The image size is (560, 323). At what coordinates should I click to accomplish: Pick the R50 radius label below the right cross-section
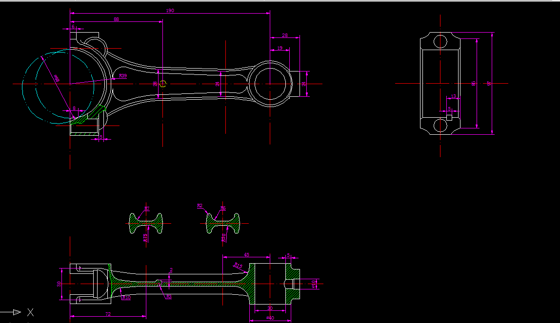click(x=224, y=237)
